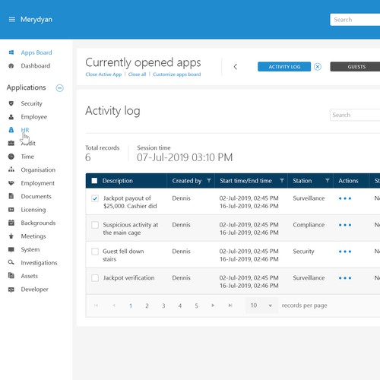Click the Investigations magnifier icon
The image size is (380, 380).
(11, 262)
